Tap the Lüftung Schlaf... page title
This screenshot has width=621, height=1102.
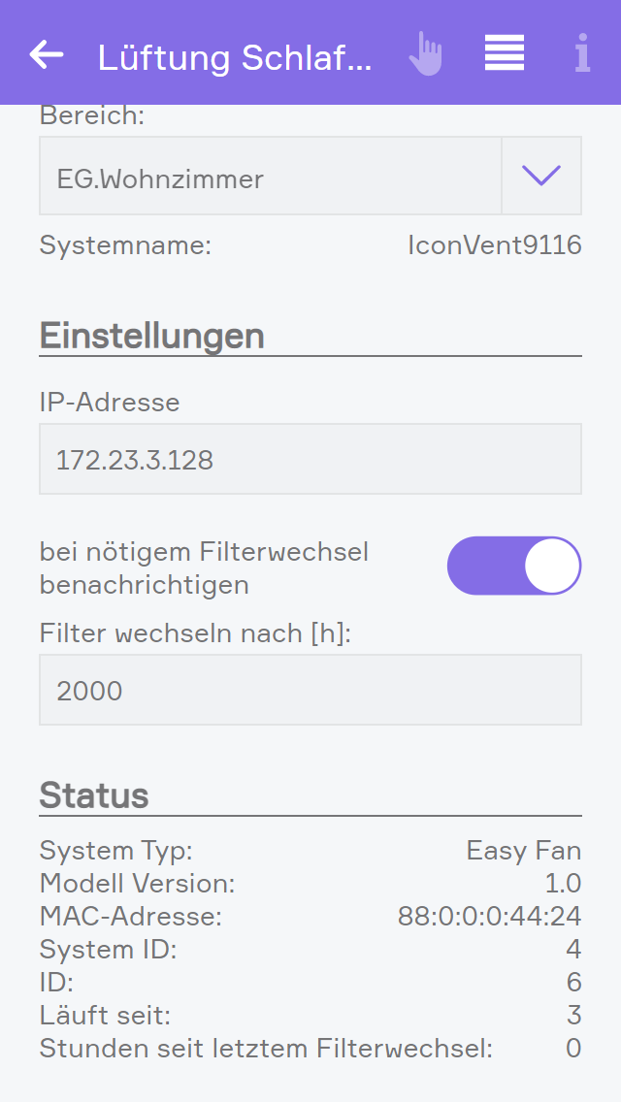coord(235,57)
